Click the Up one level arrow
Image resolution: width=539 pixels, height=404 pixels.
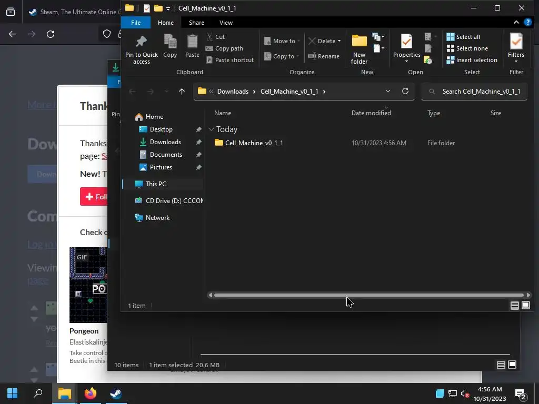182,92
